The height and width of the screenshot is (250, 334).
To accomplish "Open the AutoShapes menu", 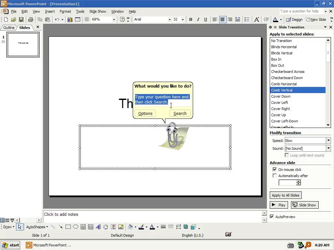I will click(37, 227).
